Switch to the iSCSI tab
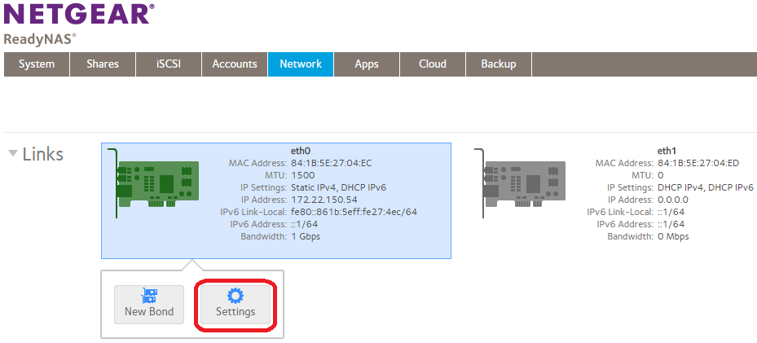Screen dimensions: 757x343 coord(169,64)
